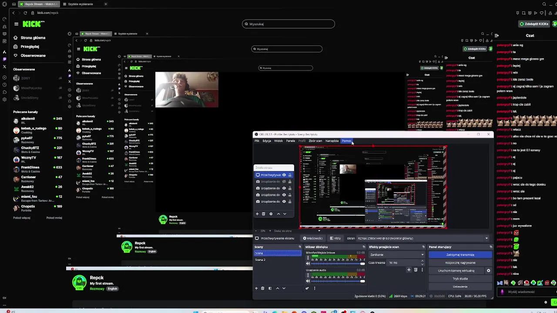Select Scena 2 in OBS scenes list
This screenshot has width=557, height=313.
pos(277,260)
